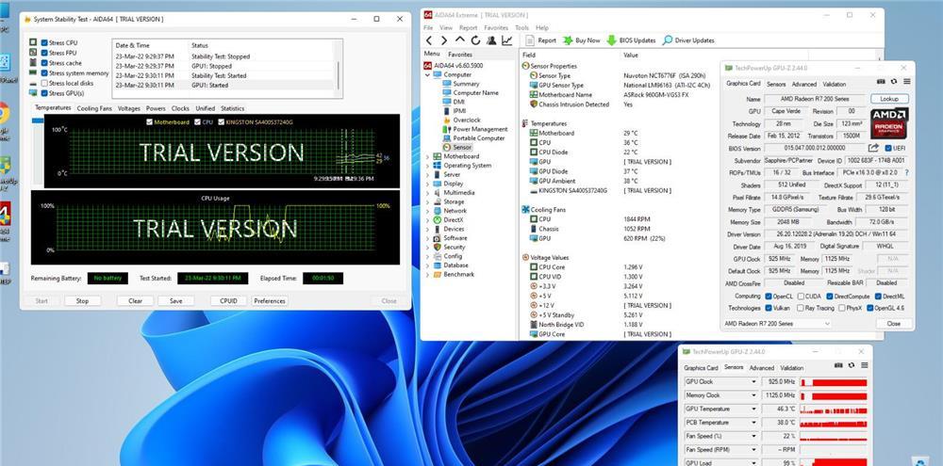Click the Clear button in stability test
Viewport: 943px width, 466px height.
click(135, 301)
